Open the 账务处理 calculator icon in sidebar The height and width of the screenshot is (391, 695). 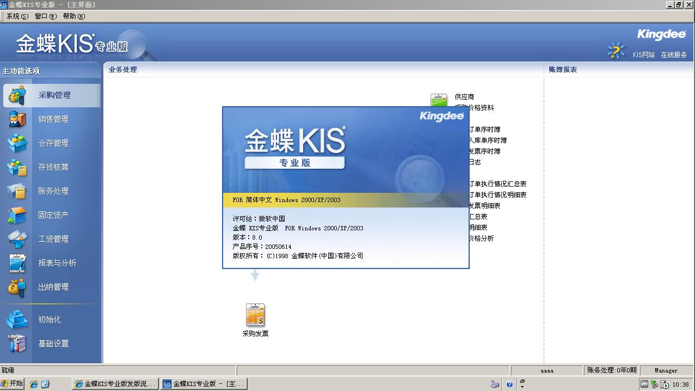(x=17, y=191)
